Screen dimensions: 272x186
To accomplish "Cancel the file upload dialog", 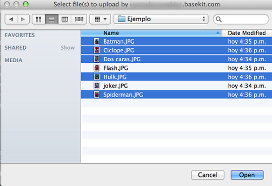I will [x=208, y=175].
